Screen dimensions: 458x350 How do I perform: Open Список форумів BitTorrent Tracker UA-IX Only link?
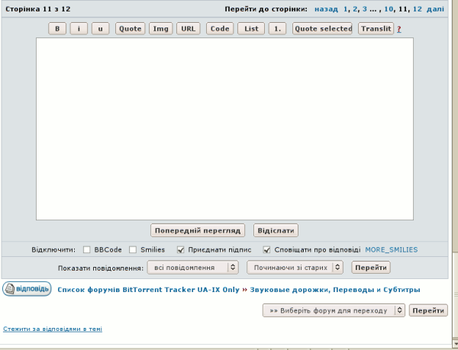pyautogui.click(x=148, y=290)
